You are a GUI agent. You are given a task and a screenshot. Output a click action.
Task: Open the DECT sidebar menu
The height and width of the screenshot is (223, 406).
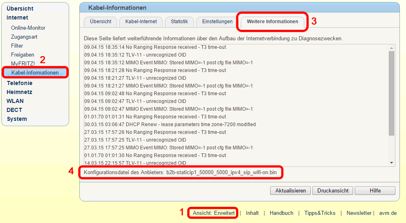pyautogui.click(x=14, y=110)
